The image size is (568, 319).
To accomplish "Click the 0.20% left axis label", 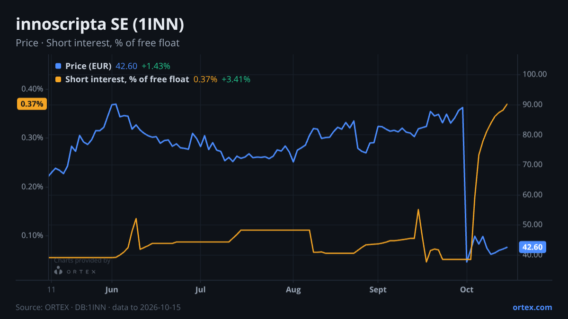I will coord(32,187).
